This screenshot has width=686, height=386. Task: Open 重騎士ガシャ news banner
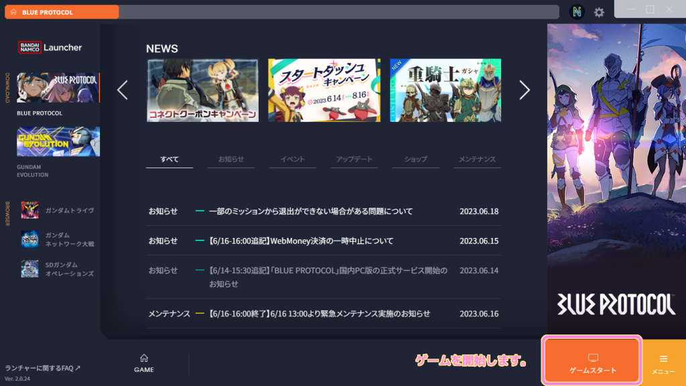445,90
